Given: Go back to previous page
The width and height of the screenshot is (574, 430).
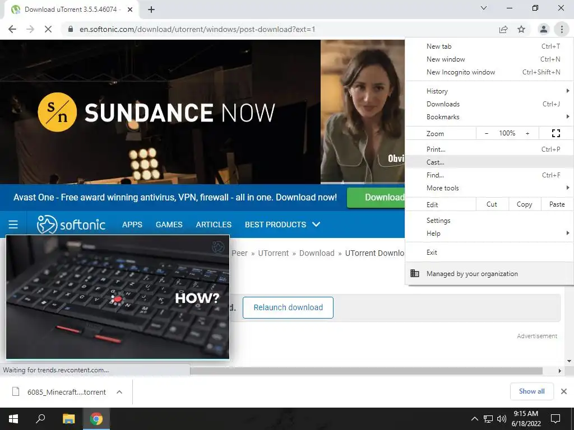Looking at the screenshot, I should pyautogui.click(x=12, y=29).
